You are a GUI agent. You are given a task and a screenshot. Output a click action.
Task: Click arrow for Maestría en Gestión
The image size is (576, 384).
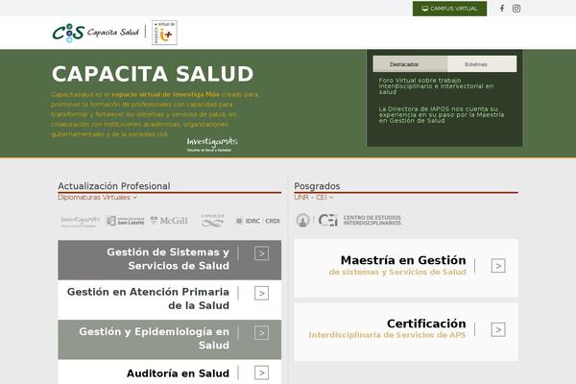click(x=498, y=266)
